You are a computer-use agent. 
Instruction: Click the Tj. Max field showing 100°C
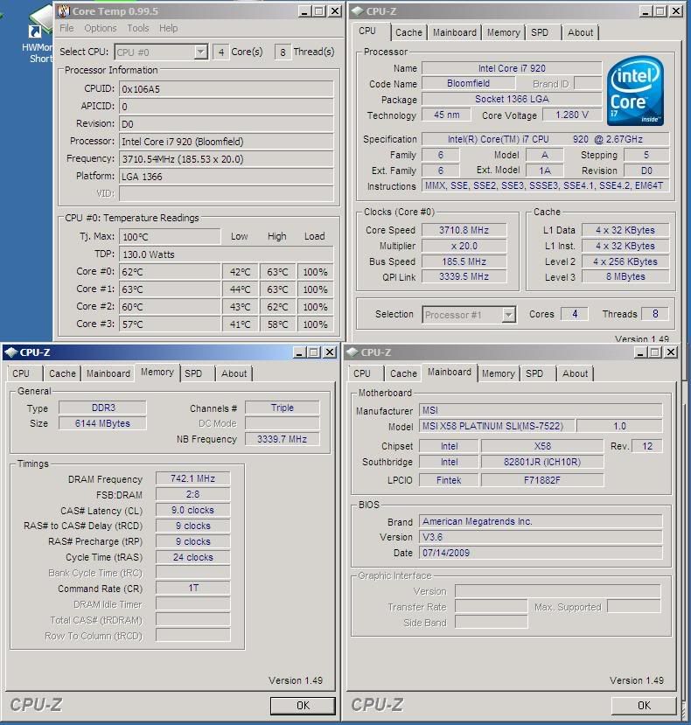click(x=170, y=237)
